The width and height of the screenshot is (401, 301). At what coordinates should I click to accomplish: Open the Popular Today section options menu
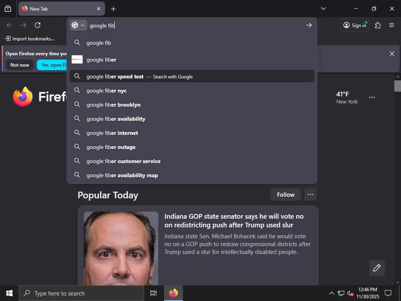coord(311,194)
